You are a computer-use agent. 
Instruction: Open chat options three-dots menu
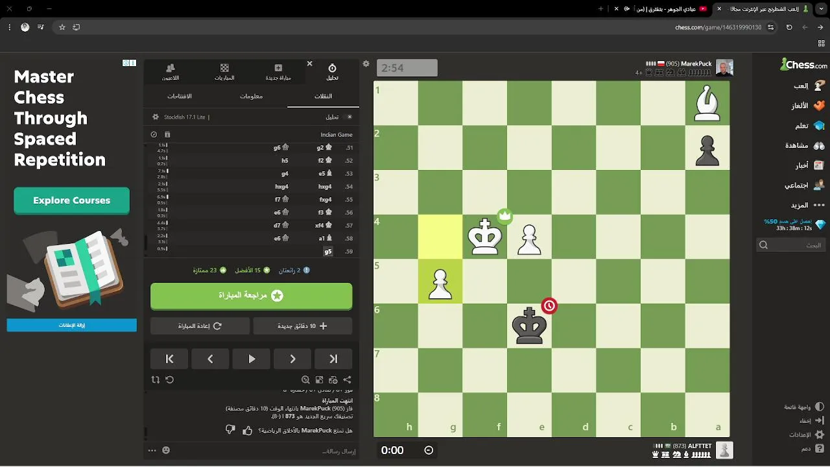point(152,450)
